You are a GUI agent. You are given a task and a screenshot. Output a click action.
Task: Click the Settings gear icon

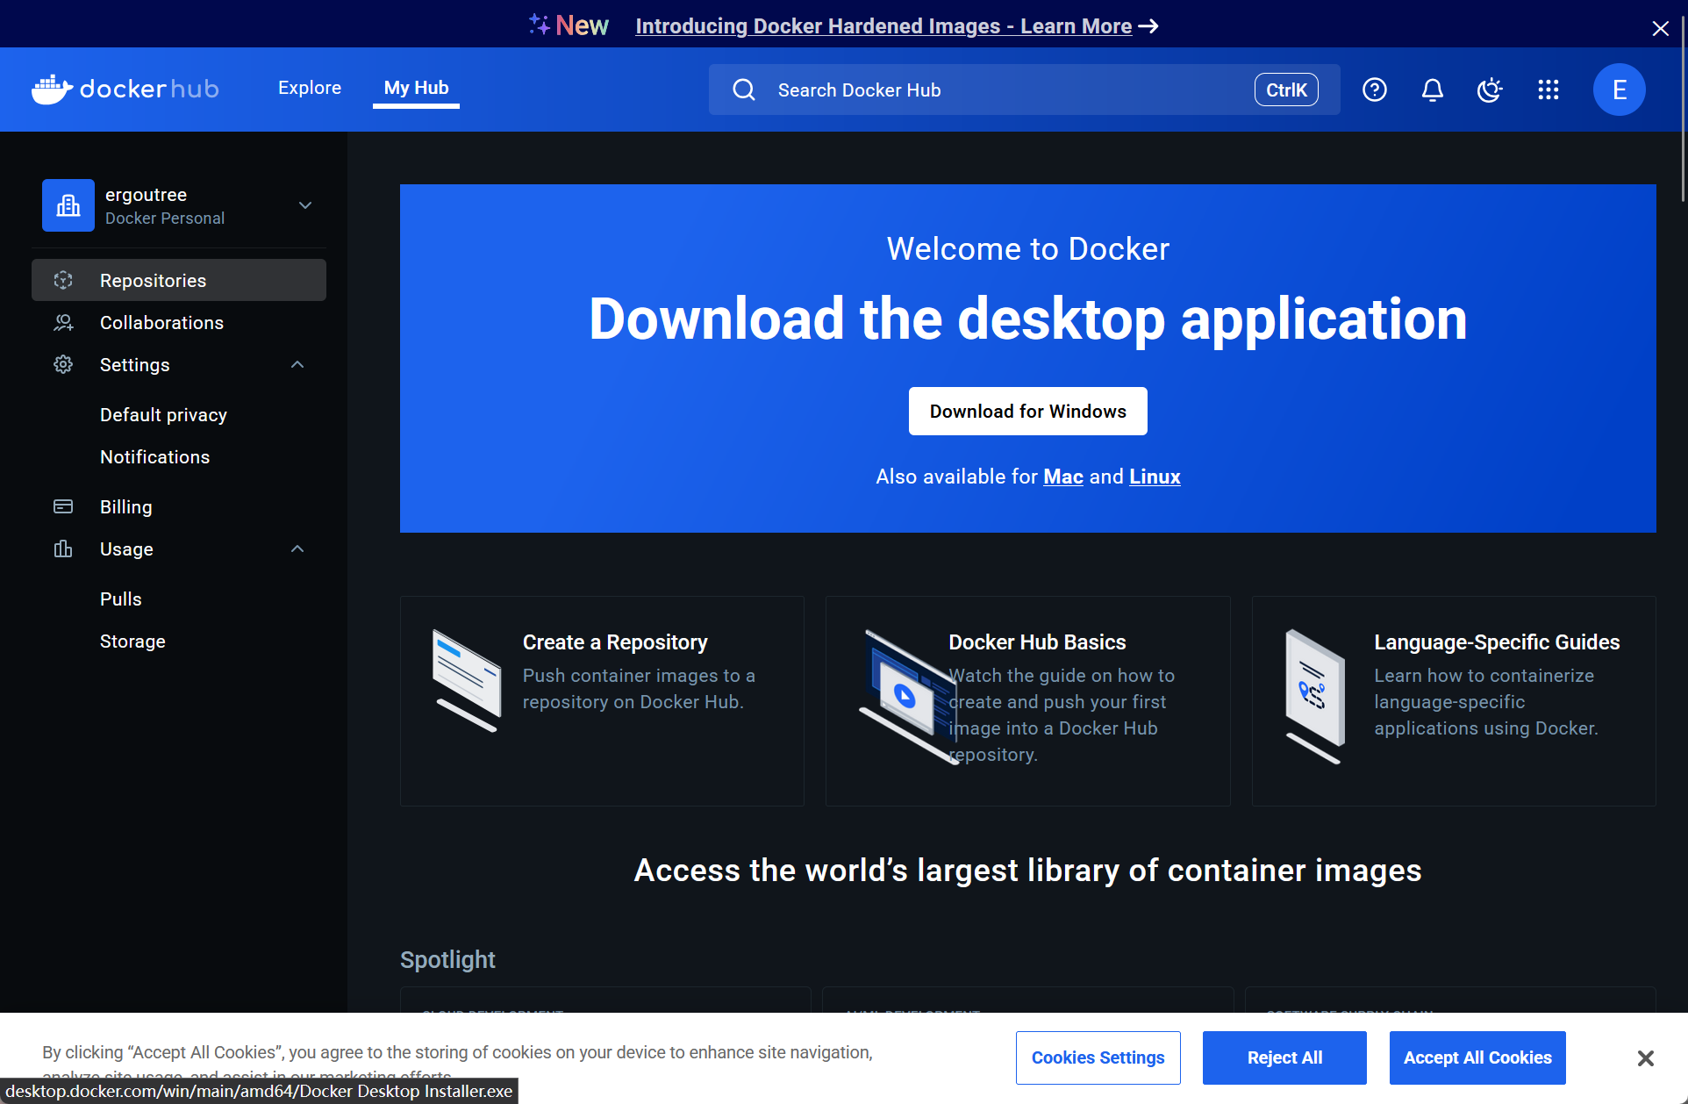[63, 364]
